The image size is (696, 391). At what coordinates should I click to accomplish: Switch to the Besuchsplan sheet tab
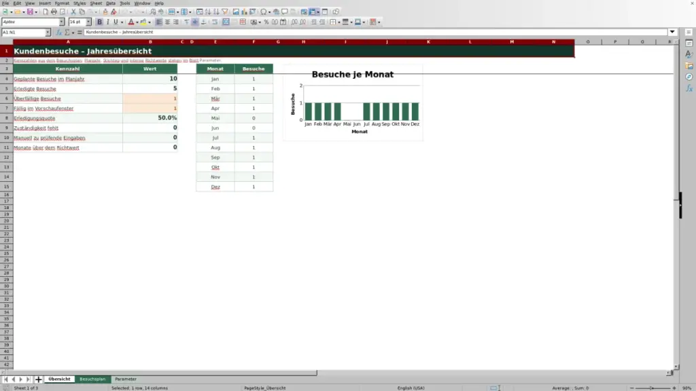[92, 379]
